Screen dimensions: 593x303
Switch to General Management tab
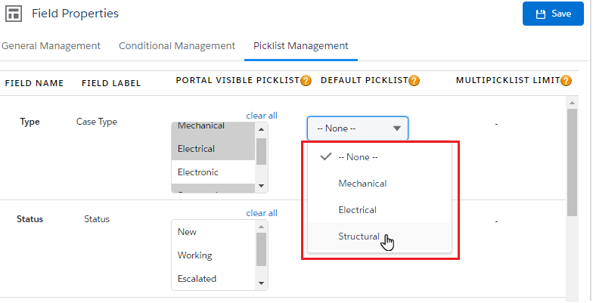coord(51,46)
